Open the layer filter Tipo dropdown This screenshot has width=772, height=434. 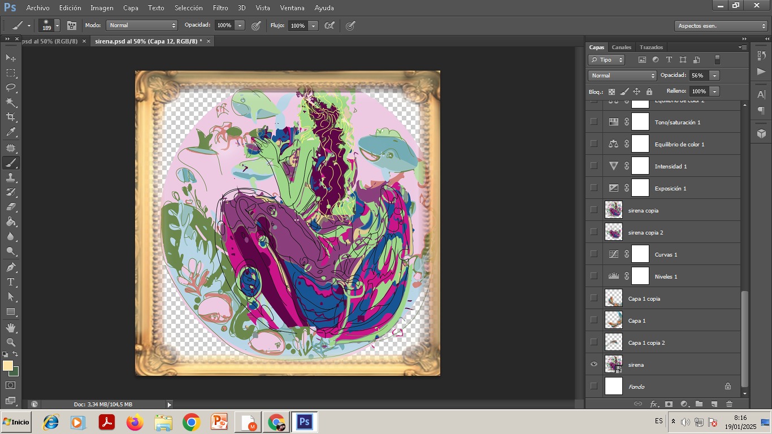606,59
